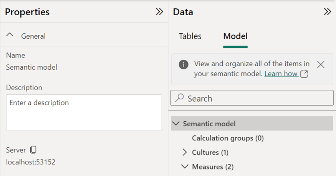Collapse the Data pane with double chevron
This screenshot has width=336, height=176.
[327, 12]
